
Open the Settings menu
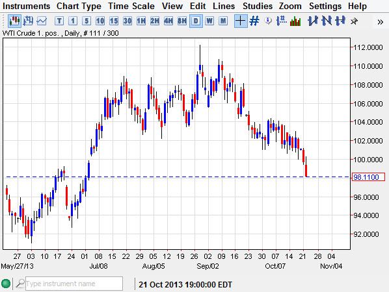point(325,6)
